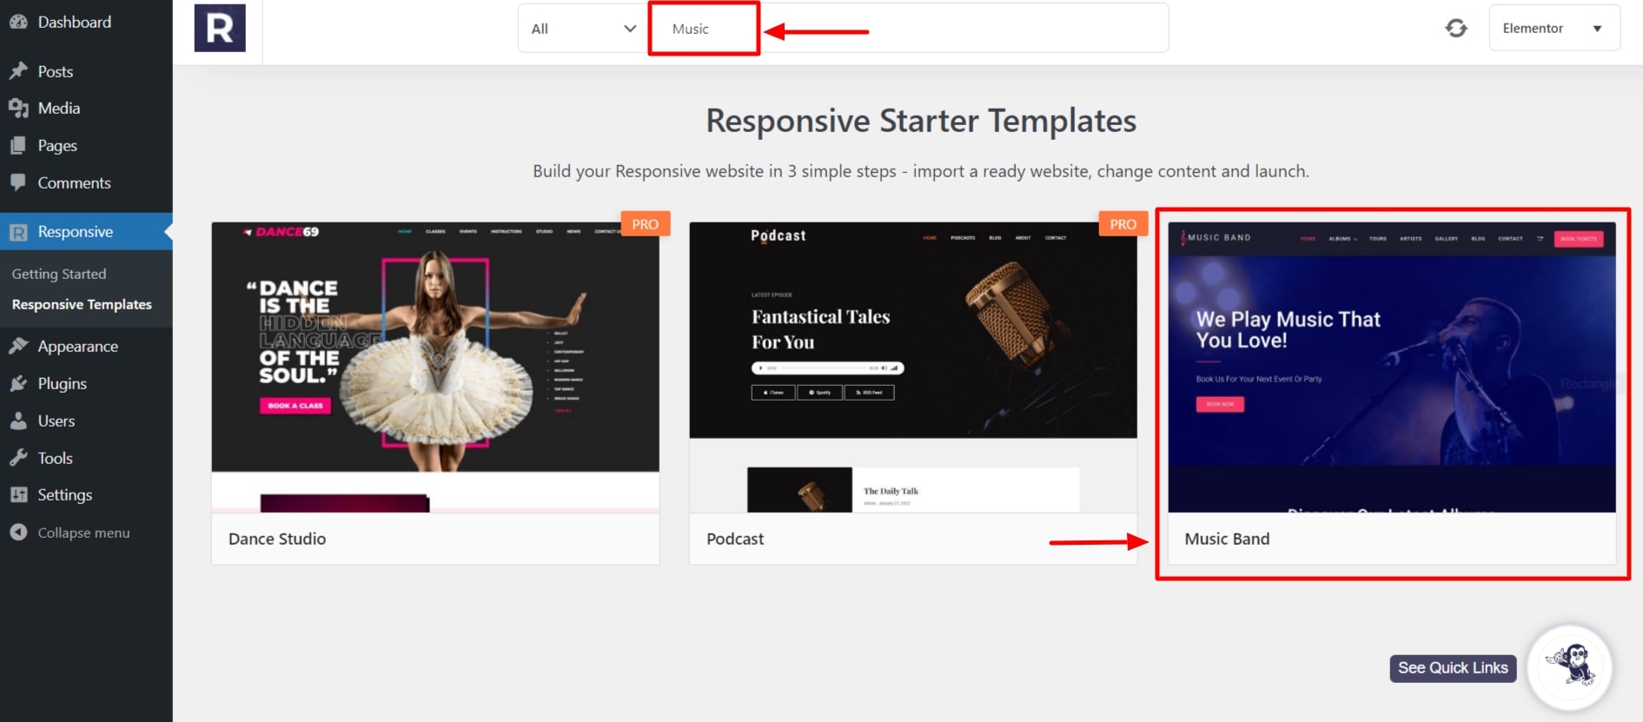Click the Music search input field
Image resolution: width=1643 pixels, height=722 pixels.
click(908, 29)
